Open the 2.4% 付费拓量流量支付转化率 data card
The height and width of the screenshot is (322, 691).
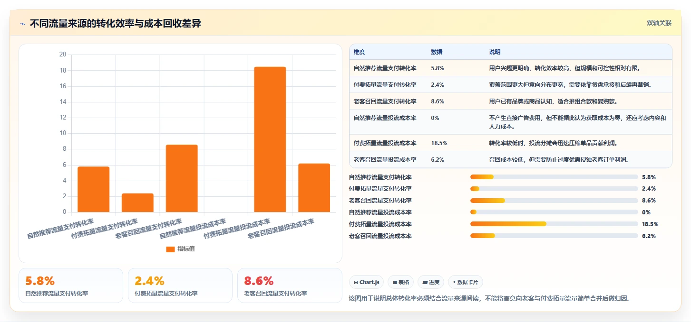180,285
